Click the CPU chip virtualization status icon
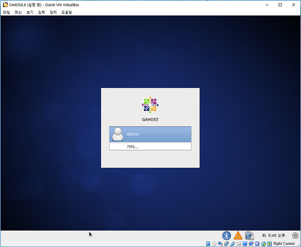This screenshot has height=247, width=301. [x=257, y=244]
